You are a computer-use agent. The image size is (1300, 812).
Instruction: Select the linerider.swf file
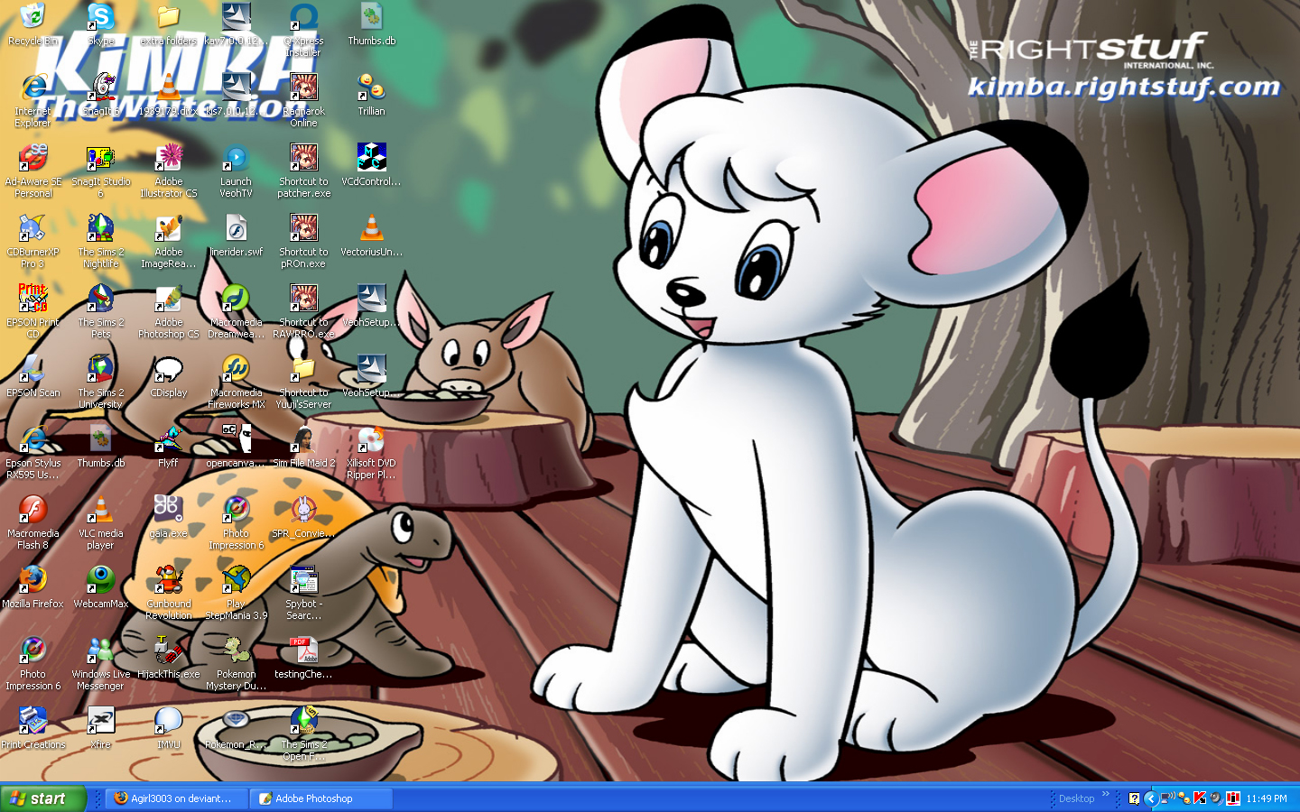(236, 235)
